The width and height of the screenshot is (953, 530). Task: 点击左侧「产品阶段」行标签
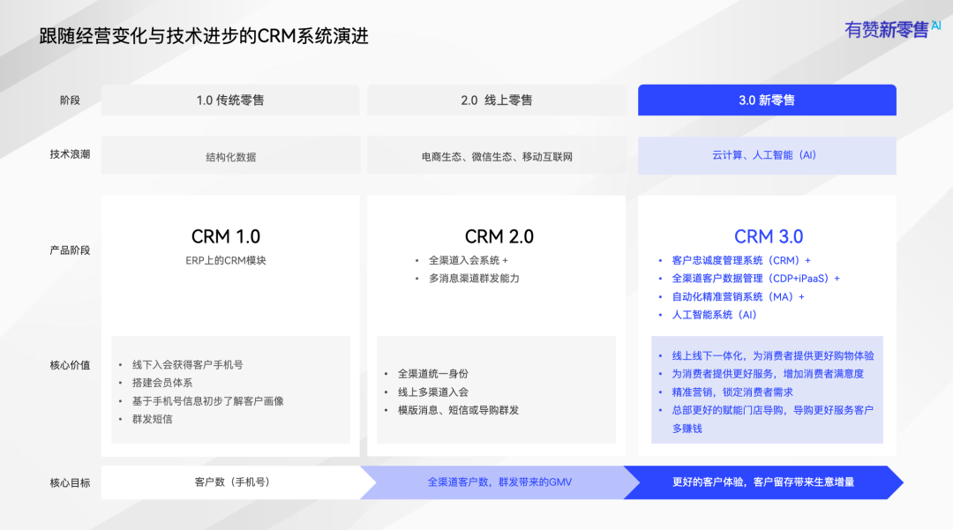click(68, 250)
